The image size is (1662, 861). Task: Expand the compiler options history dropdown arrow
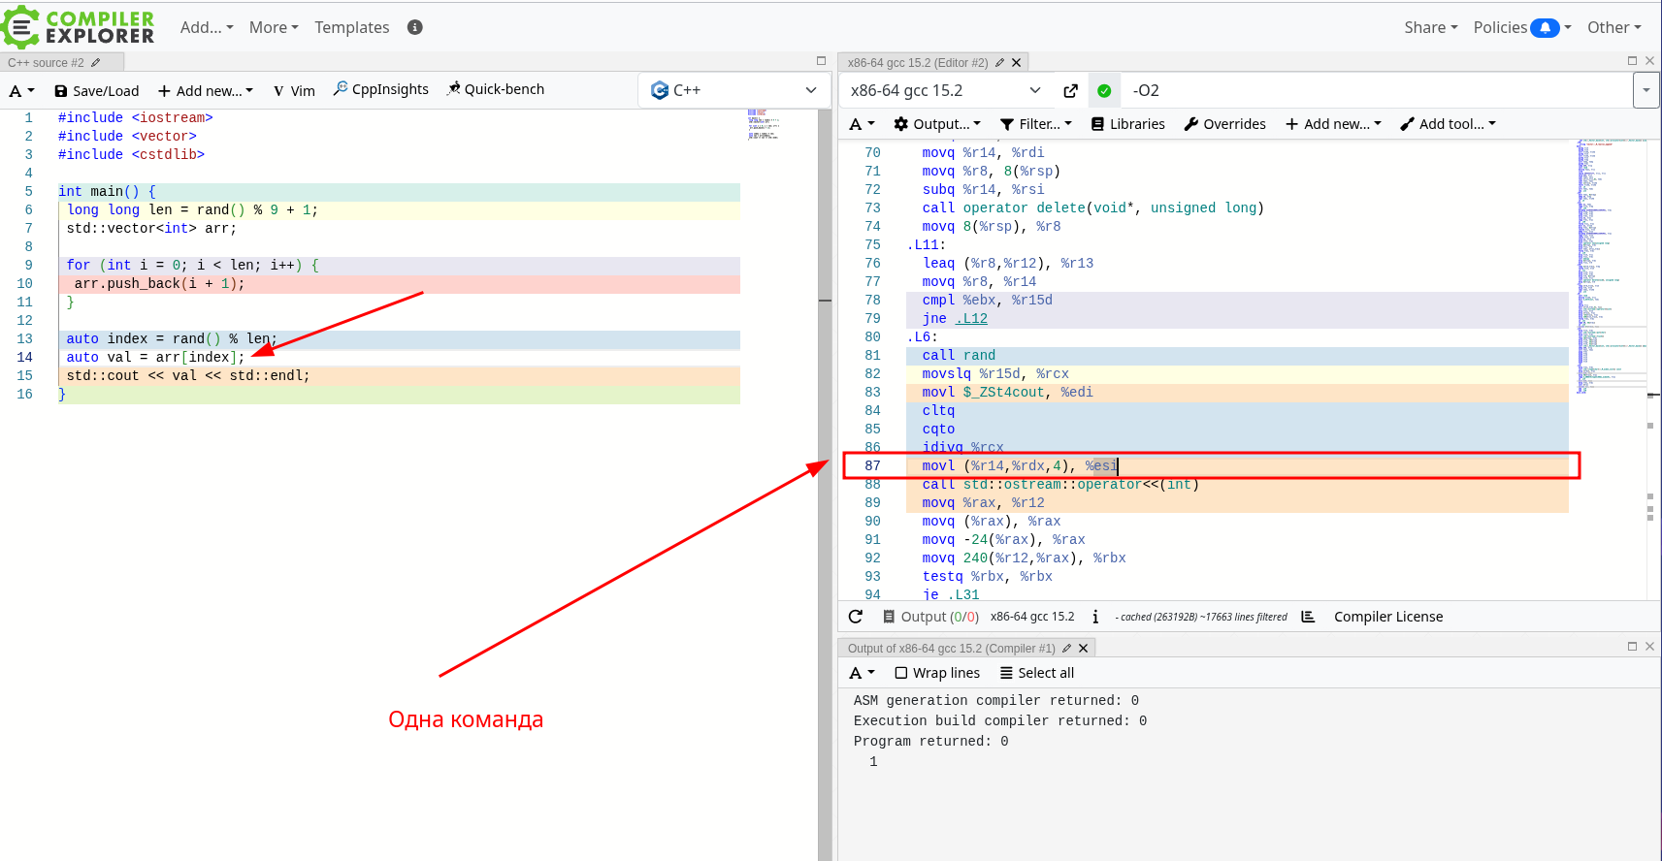pyautogui.click(x=1646, y=90)
